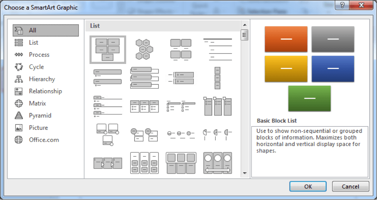
Task: Open the List category
Action: (33, 42)
